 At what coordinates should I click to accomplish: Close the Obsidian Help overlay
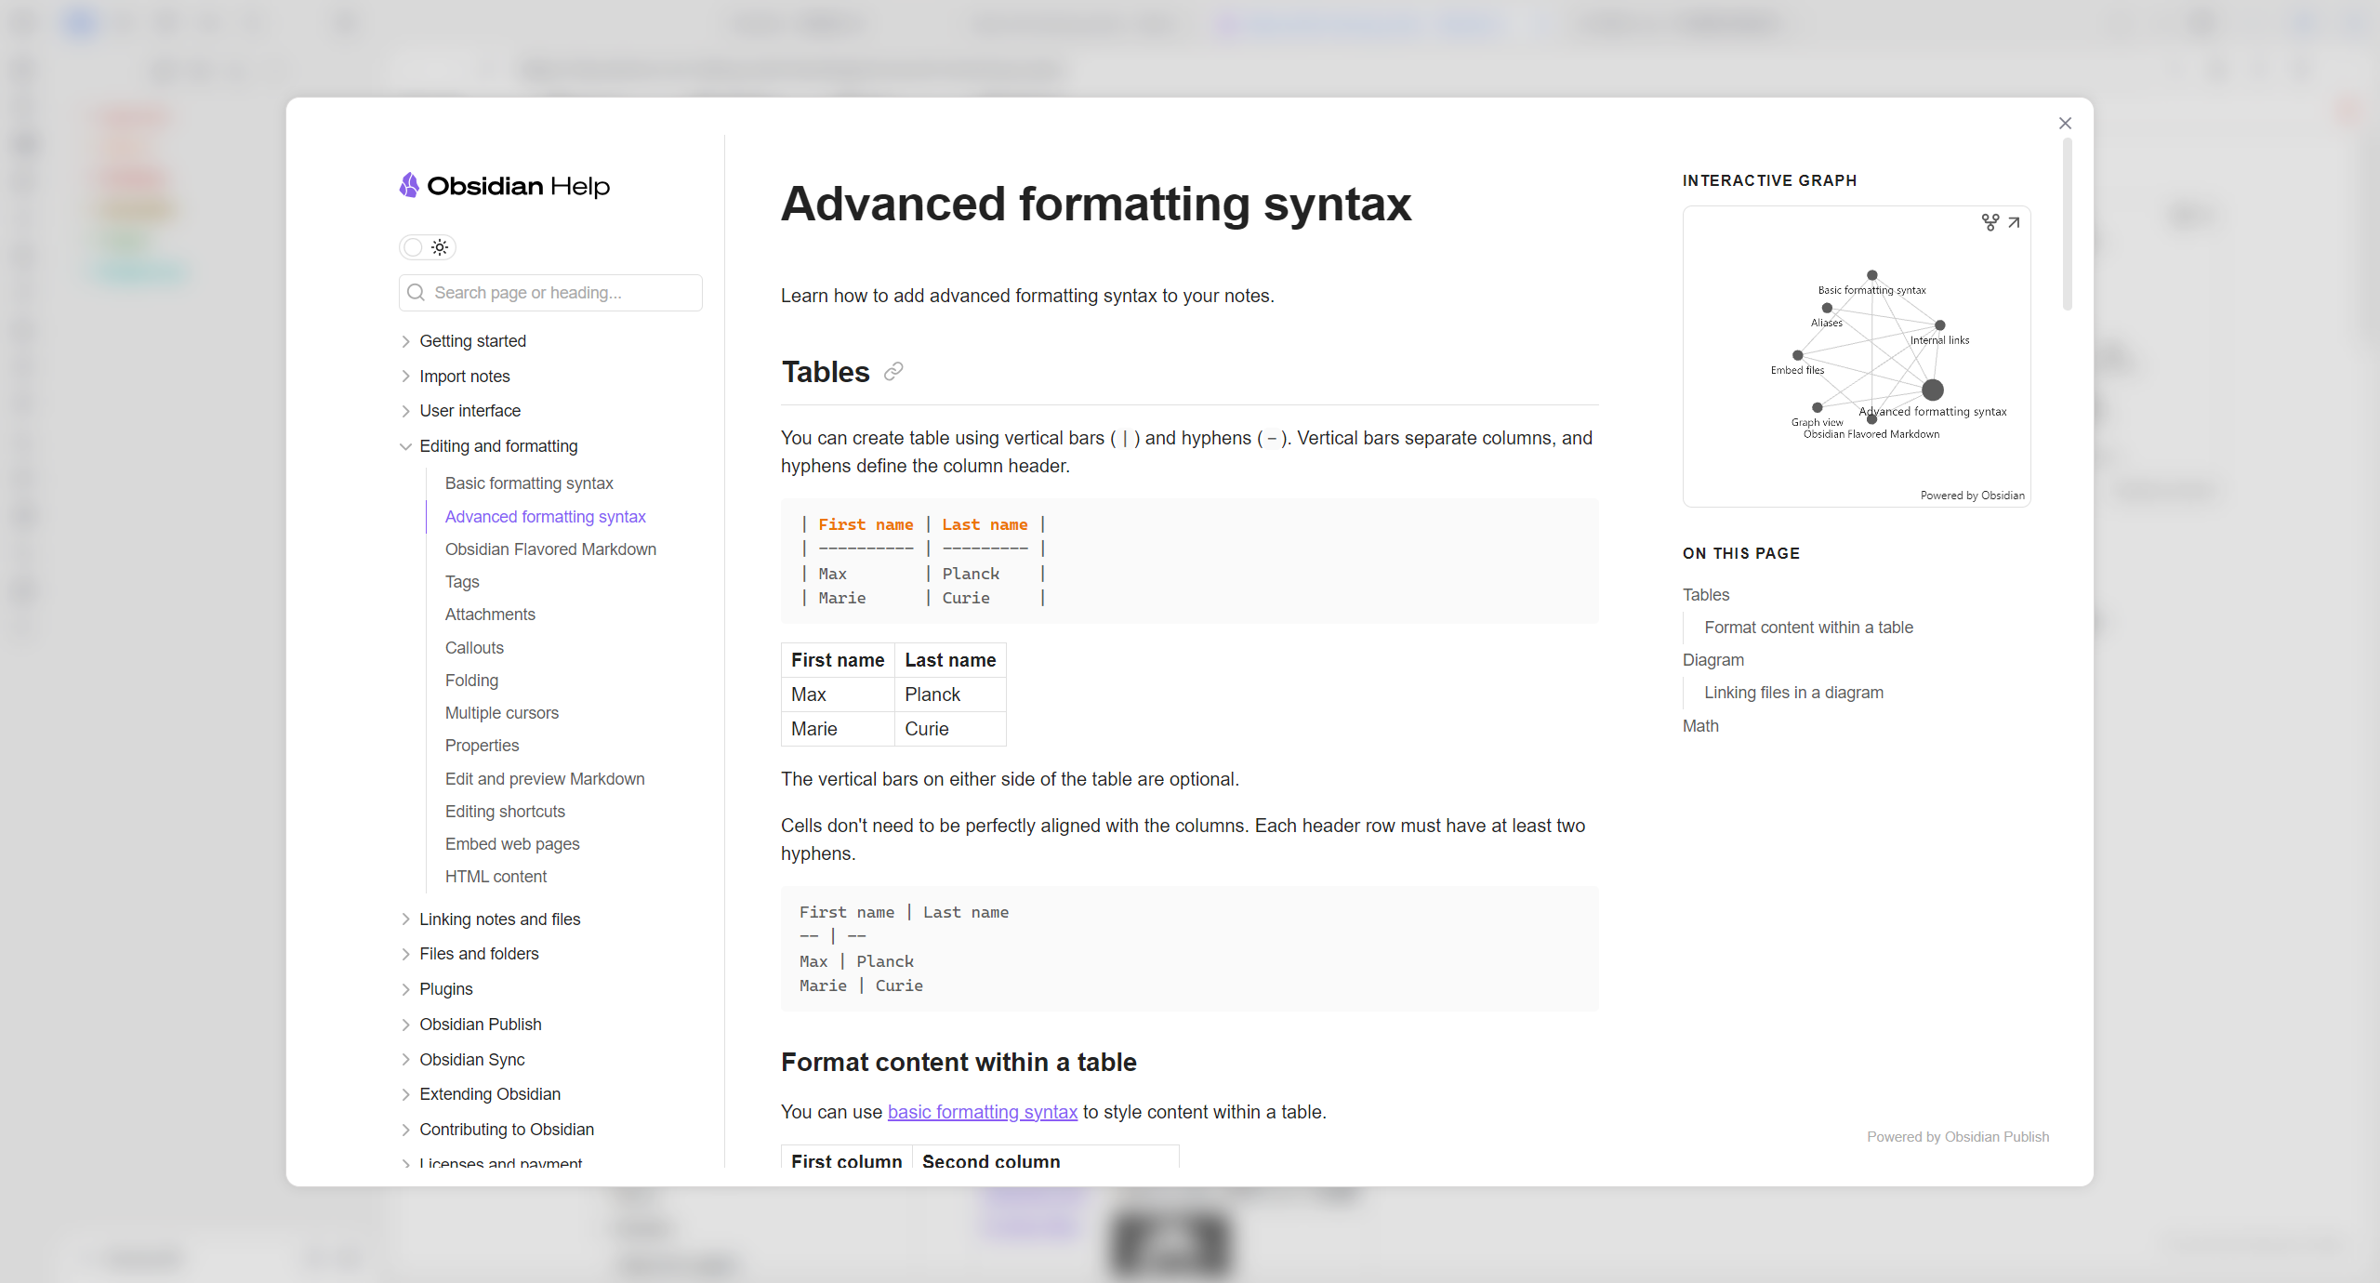point(2065,123)
